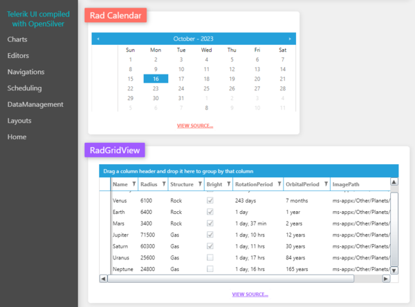Click October - 2023 calendar header
Viewport: 415px width, 307px height.
[193, 39]
